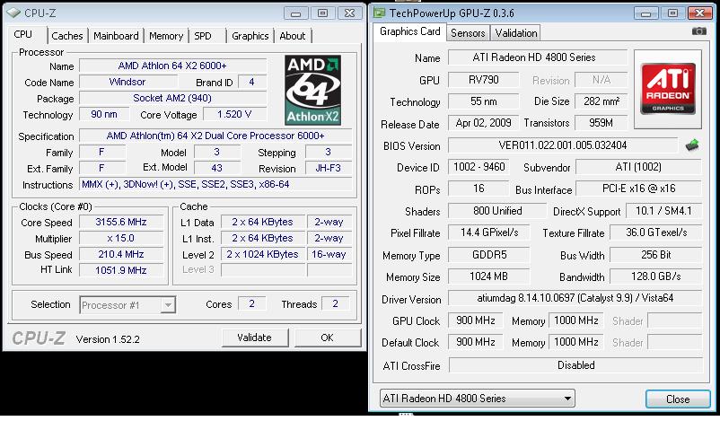This screenshot has width=720, height=421.
Task: Click the GPU-Z title bar icon
Action: click(x=379, y=13)
